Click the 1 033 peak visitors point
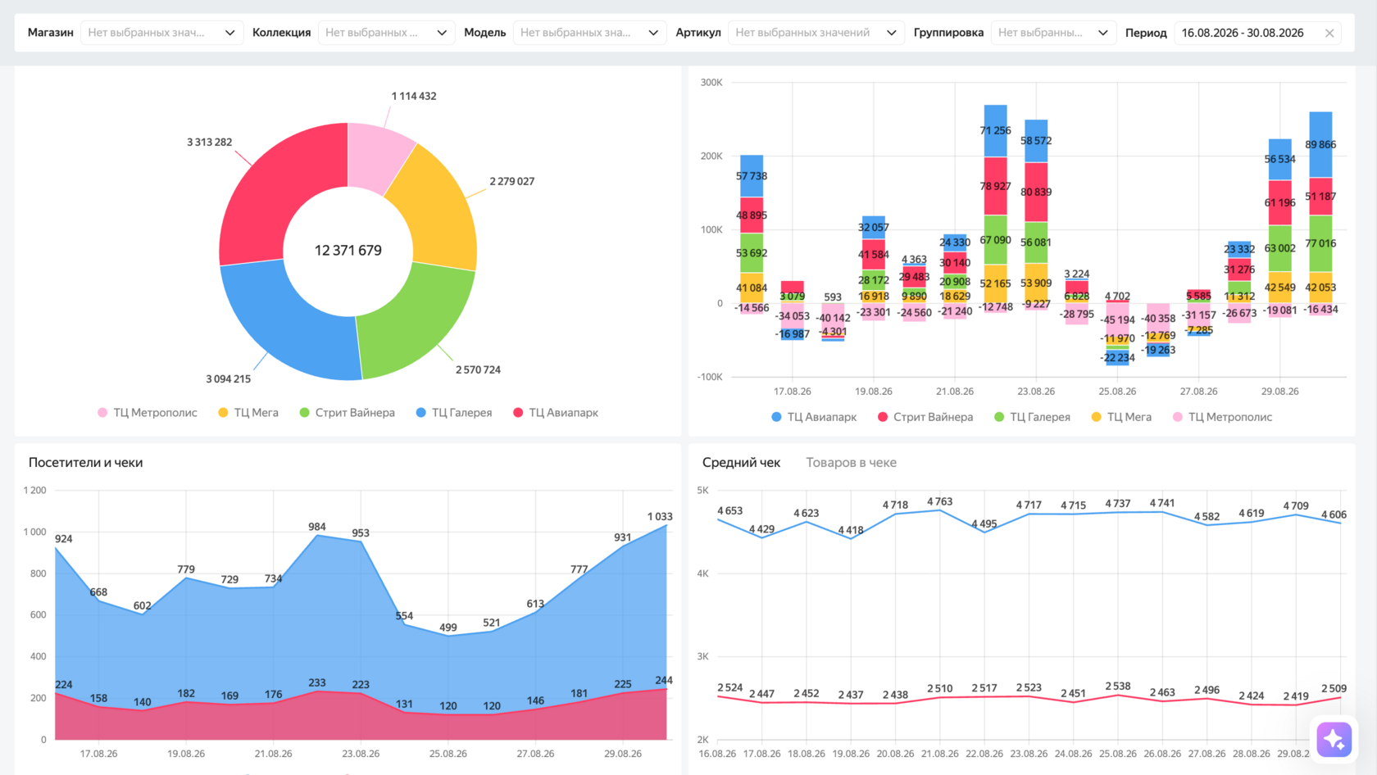1377x775 pixels. tap(666, 525)
